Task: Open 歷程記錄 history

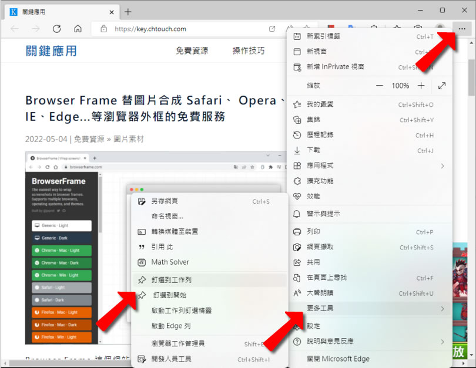Action: tap(369, 135)
